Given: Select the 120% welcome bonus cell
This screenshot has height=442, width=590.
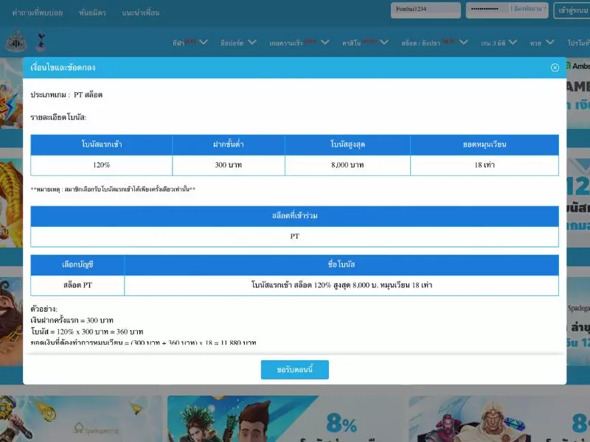Looking at the screenshot, I should (101, 165).
